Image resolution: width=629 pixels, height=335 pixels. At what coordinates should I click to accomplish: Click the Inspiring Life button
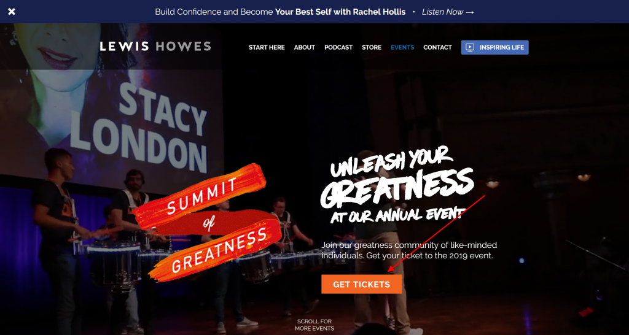[494, 47]
